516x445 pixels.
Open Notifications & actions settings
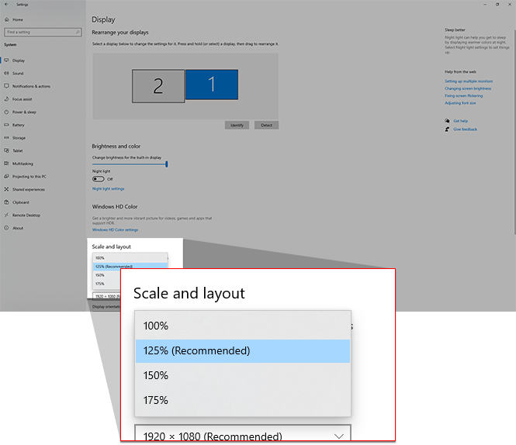point(43,86)
